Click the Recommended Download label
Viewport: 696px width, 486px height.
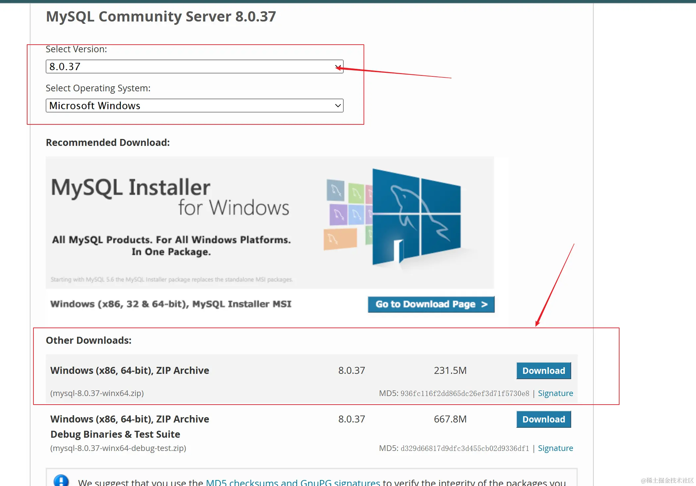tap(108, 142)
